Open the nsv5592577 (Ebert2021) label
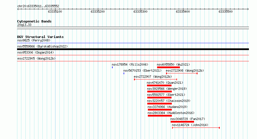This screenshot has height=139, width=257. (166, 95)
